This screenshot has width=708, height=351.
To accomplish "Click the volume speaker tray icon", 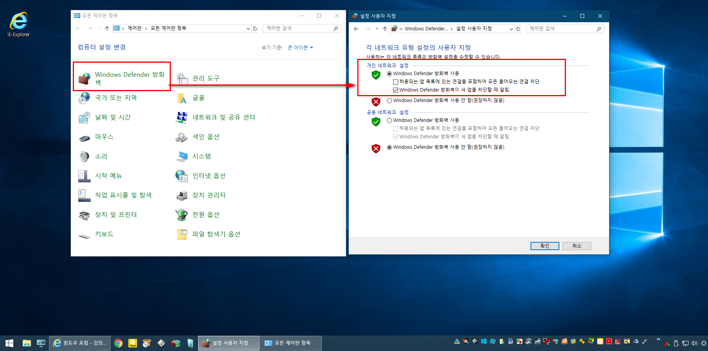I will 694,343.
